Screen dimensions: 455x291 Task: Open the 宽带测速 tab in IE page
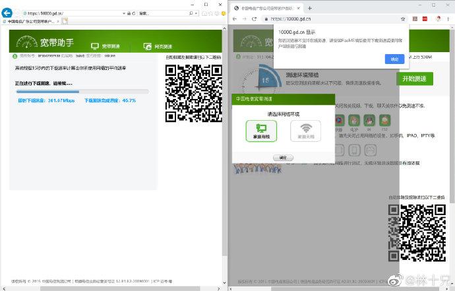[x=106, y=46]
